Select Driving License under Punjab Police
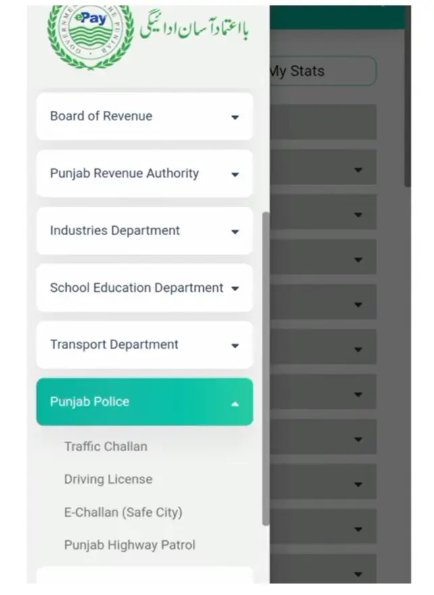The height and width of the screenshot is (595, 434). pyautogui.click(x=108, y=480)
